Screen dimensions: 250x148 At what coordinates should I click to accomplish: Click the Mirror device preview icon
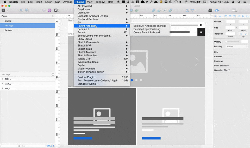[210, 10]
